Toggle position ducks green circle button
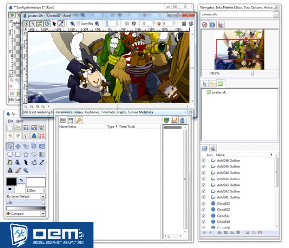Viewport: 289px width, 248px height. pos(26,24)
